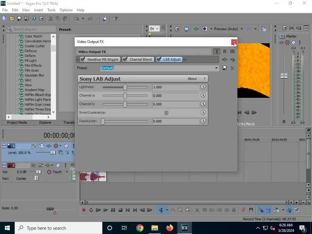Remove selected plug-in from FX chain
312x234 pixels.
point(232,59)
